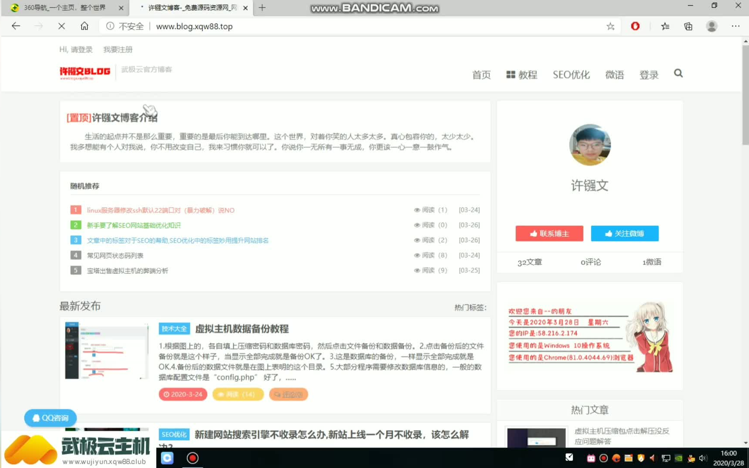
Task: Open the 微语 page
Action: [x=615, y=75]
